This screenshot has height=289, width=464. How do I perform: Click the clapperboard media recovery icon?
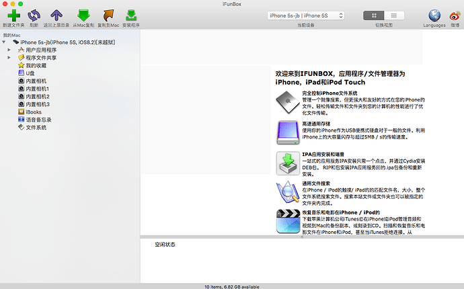coord(288,222)
